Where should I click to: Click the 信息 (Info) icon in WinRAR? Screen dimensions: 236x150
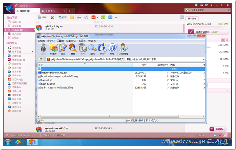point(112,49)
